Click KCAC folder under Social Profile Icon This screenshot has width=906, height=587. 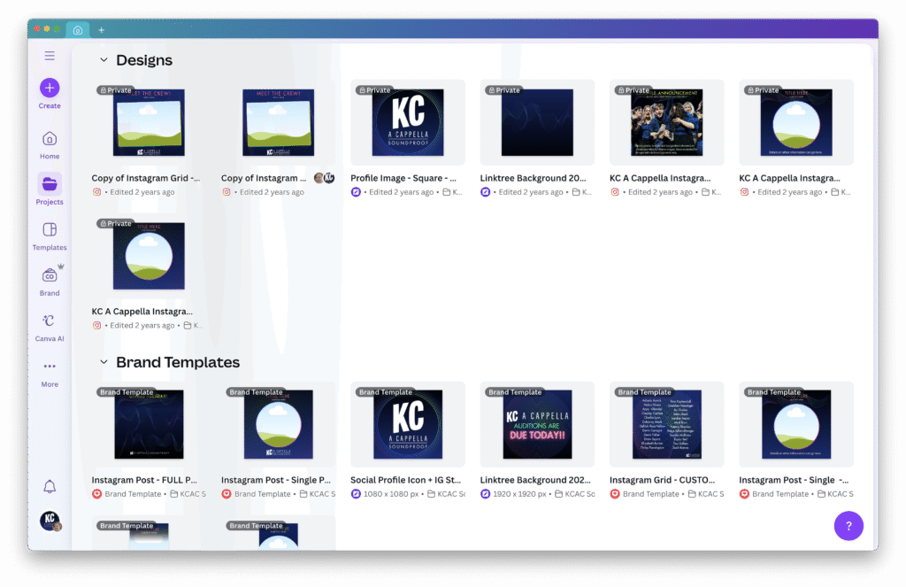tap(446, 494)
